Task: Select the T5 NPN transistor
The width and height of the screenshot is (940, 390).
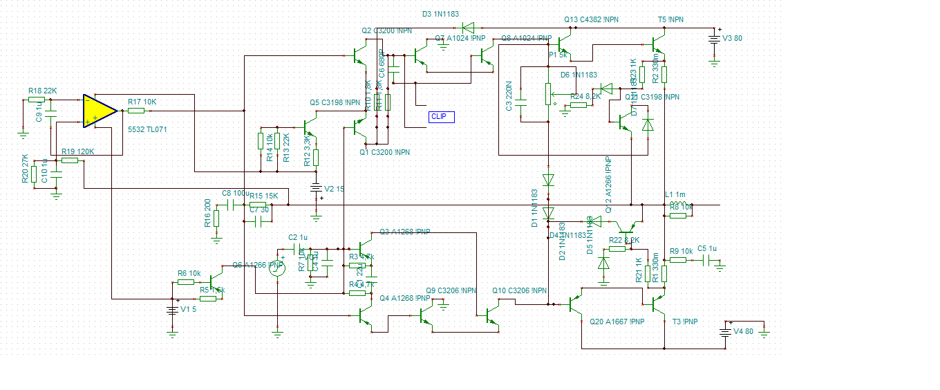Action: coord(657,45)
